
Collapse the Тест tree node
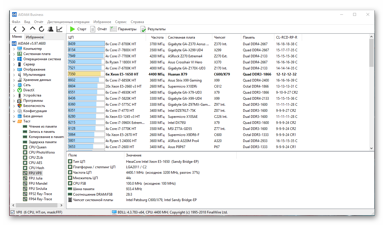(x=14, y=122)
